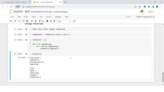
Task: Click the Out[209] output prompt
Action: tap(22, 57)
